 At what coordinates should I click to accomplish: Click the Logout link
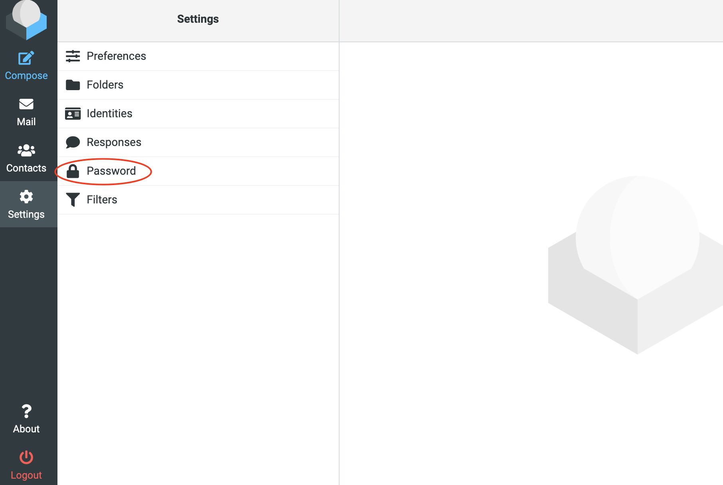coord(26,475)
